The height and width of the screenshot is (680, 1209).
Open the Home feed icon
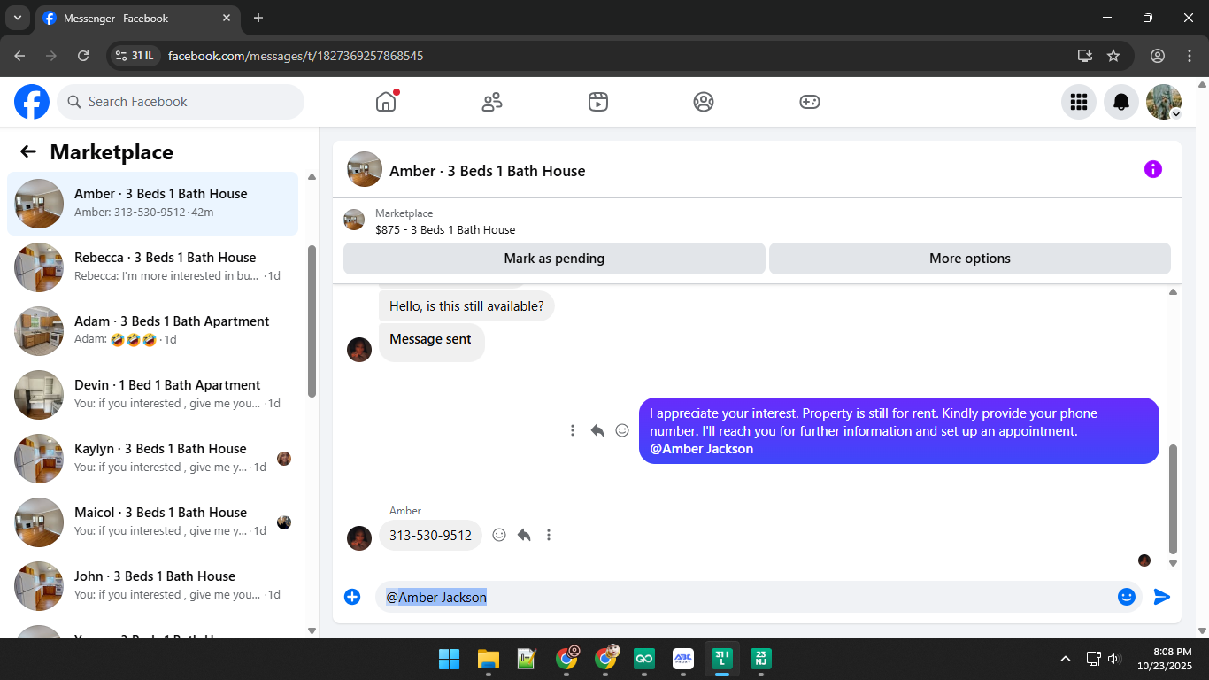coord(386,102)
